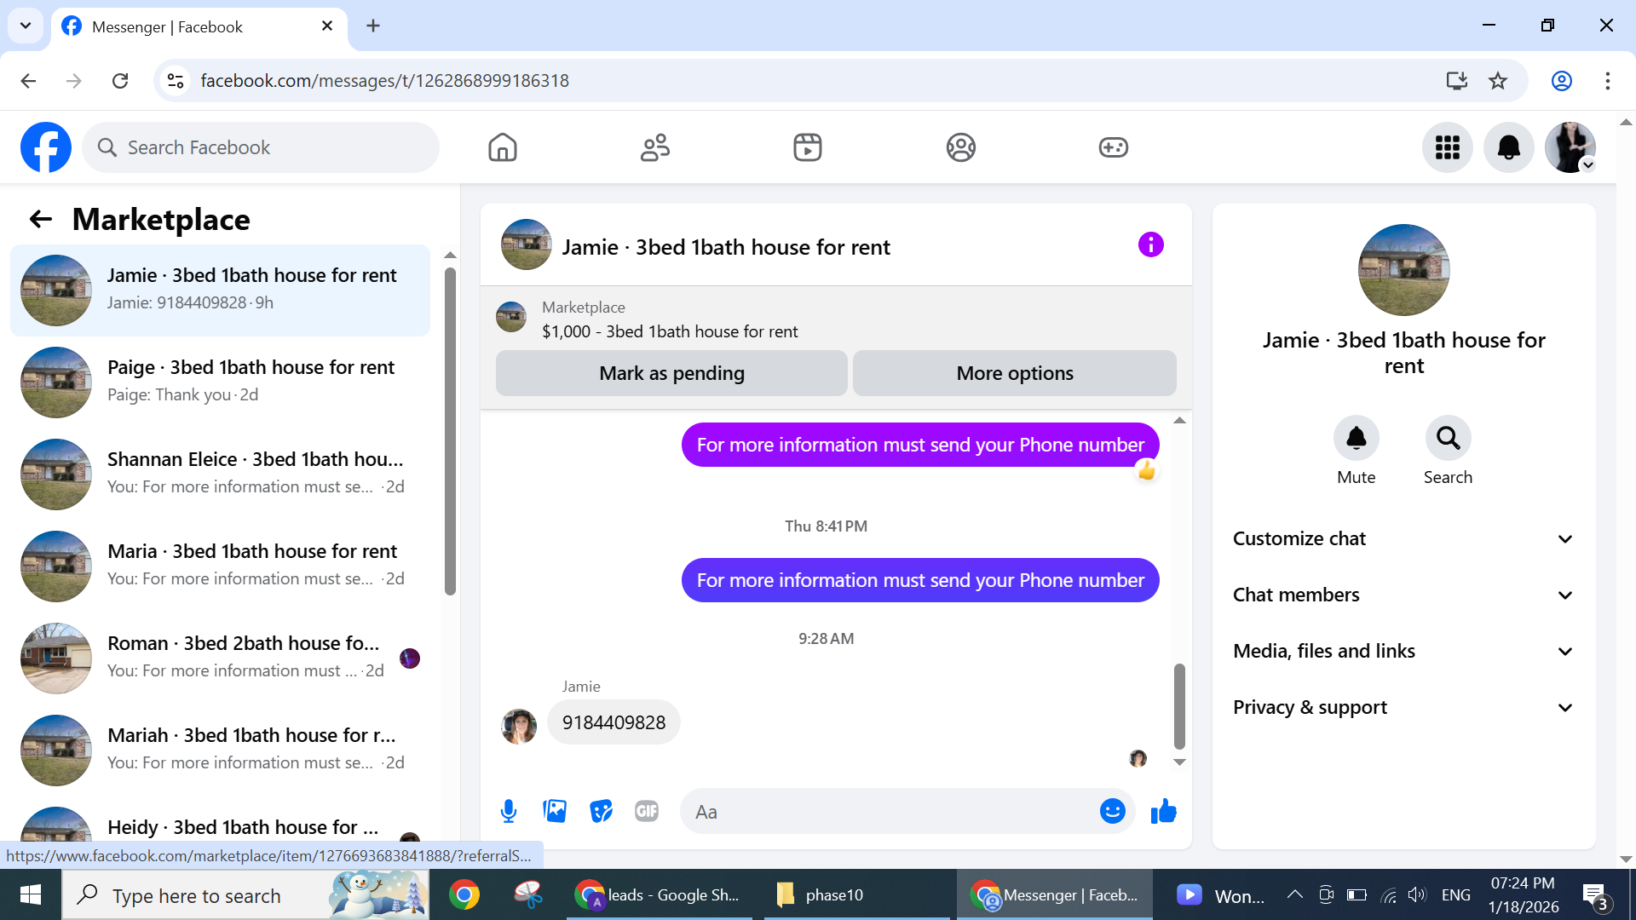The image size is (1636, 920).
Task: Choose an emoji in message box
Action: 1112,811
